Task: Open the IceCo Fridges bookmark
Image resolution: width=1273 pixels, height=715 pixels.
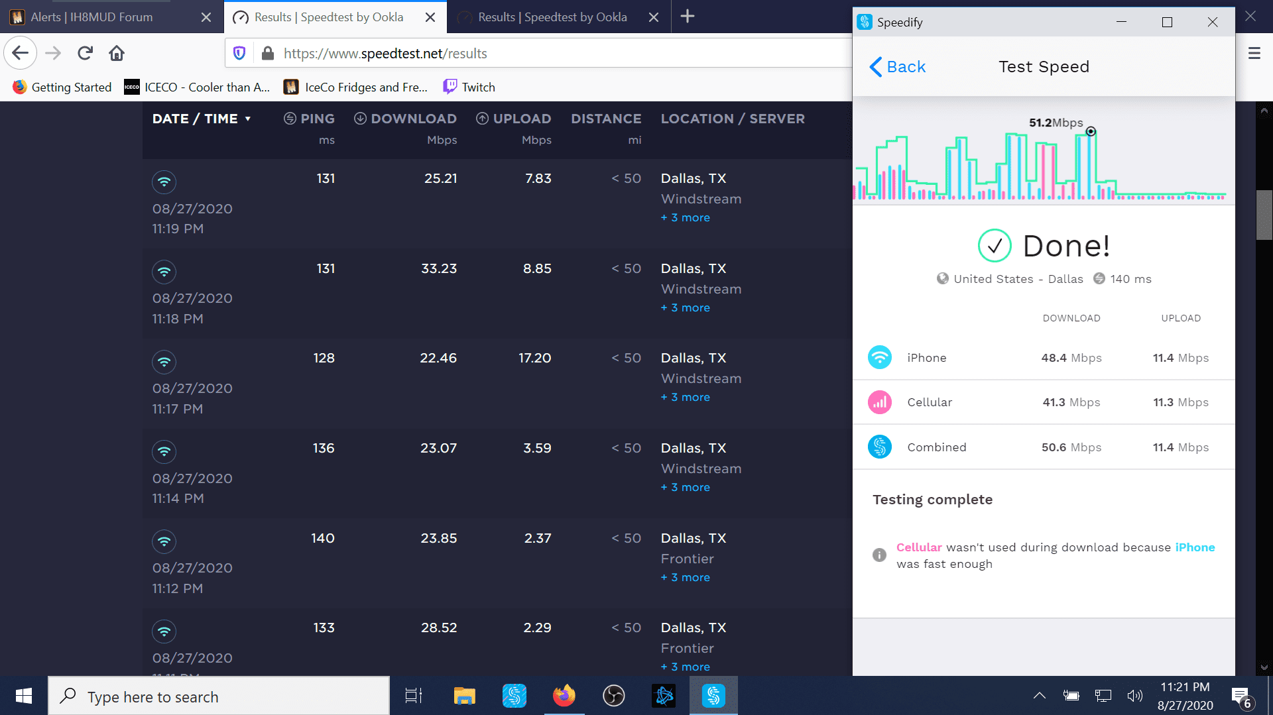Action: click(x=355, y=87)
